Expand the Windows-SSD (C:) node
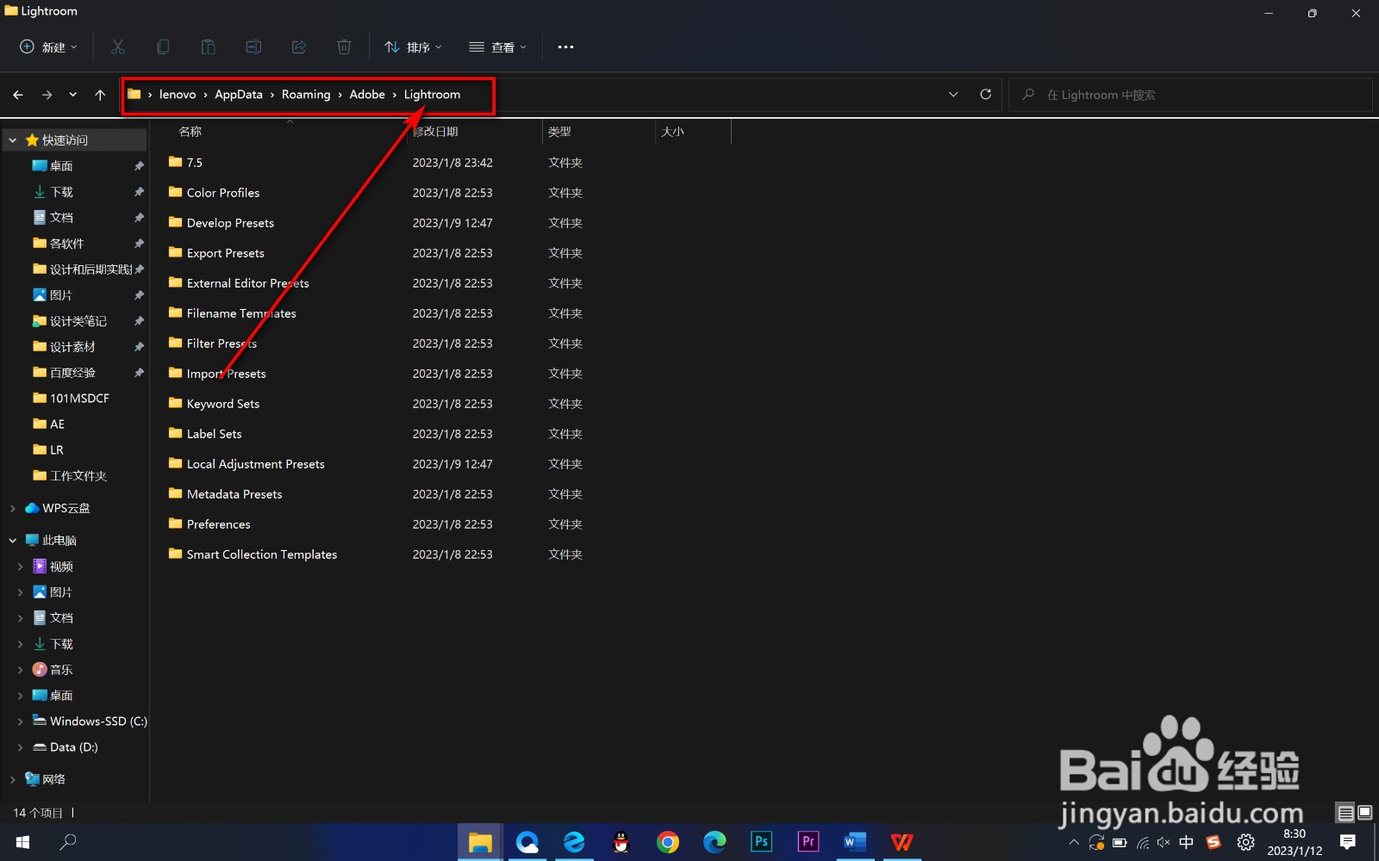The width and height of the screenshot is (1379, 861). pos(21,722)
